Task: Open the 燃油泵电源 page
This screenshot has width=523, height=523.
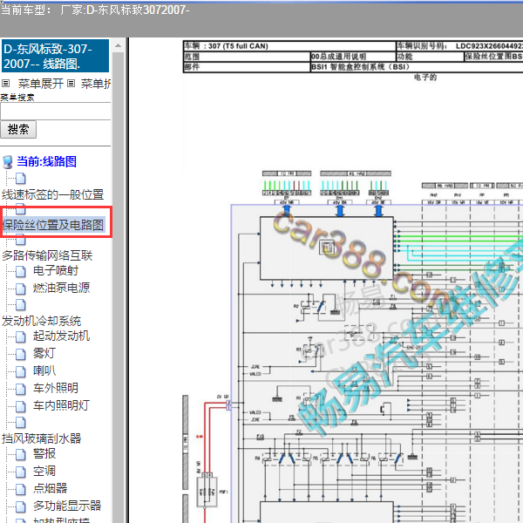Action: click(x=61, y=288)
